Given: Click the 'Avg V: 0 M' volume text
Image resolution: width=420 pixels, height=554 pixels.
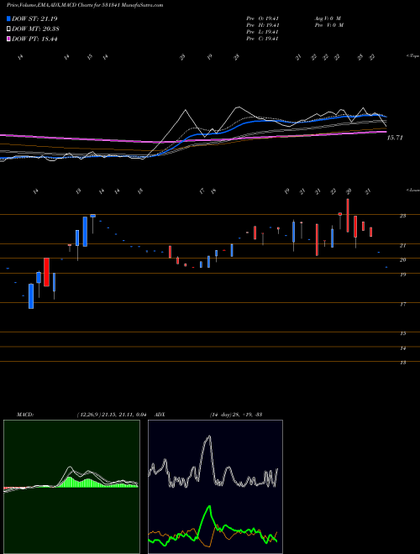Looking at the screenshot, I should (x=328, y=18).
